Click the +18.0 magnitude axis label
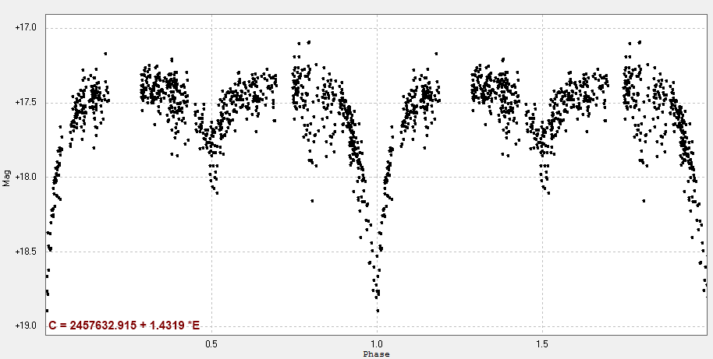This screenshot has height=359, width=713. [x=25, y=177]
